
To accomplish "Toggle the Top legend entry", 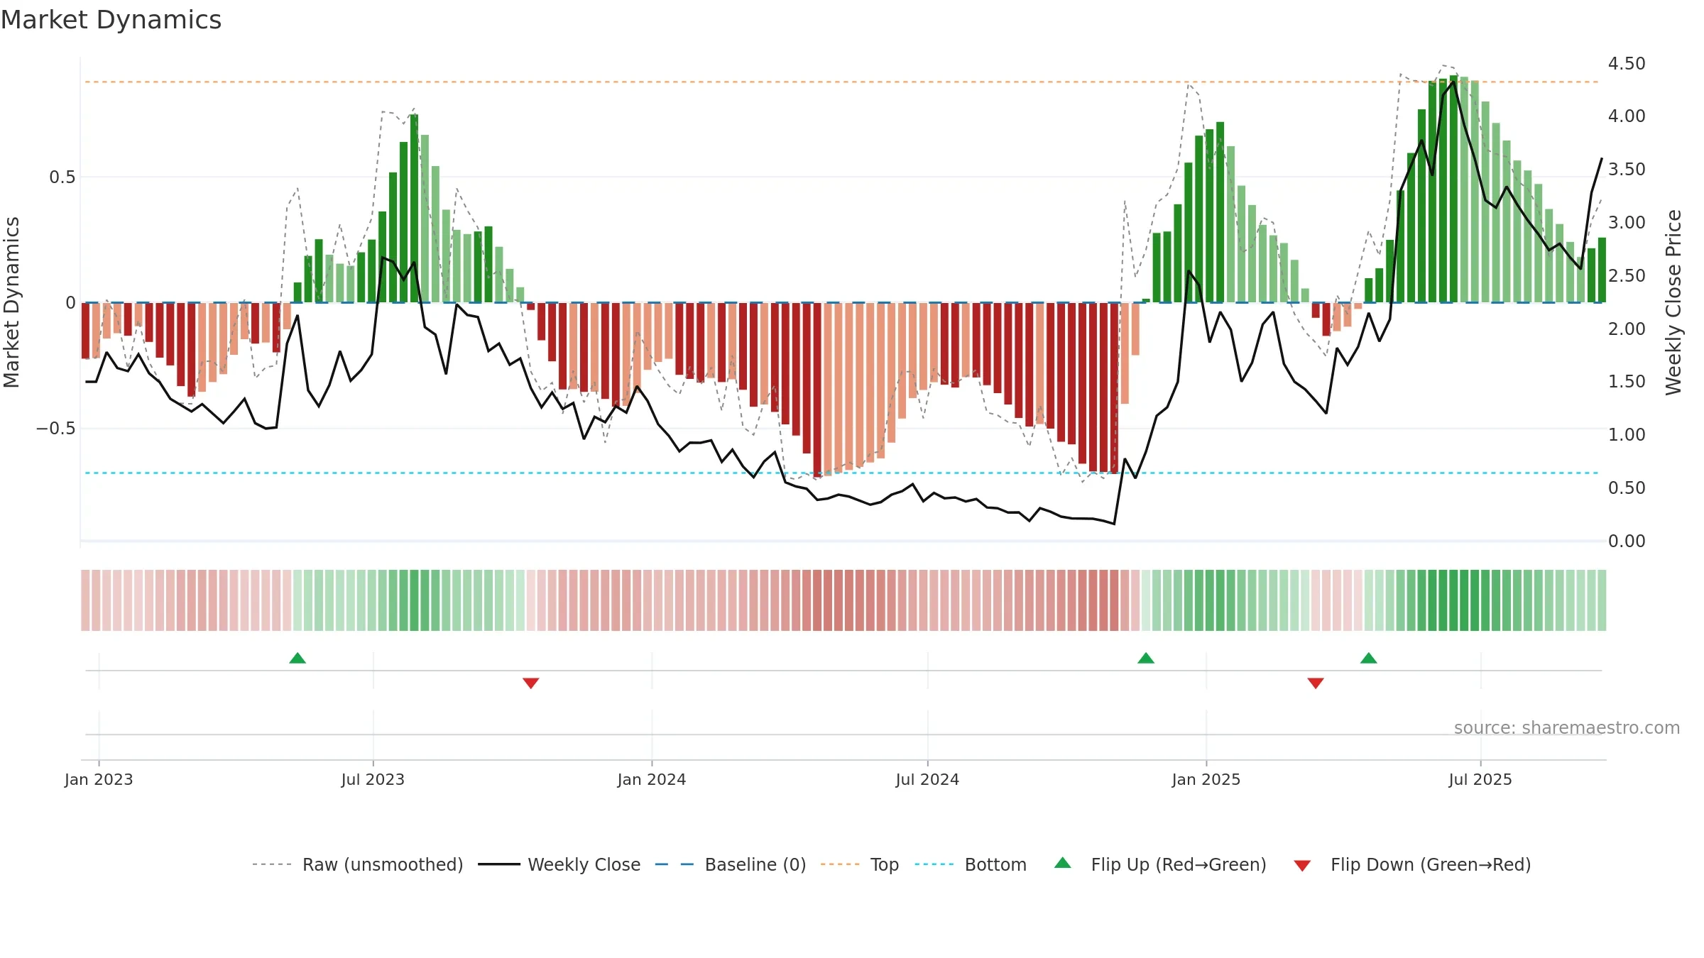I will click(x=860, y=864).
